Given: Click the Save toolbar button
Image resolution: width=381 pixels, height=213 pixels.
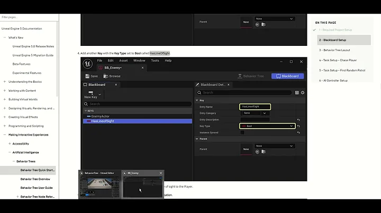Looking at the screenshot, I should [x=92, y=76].
